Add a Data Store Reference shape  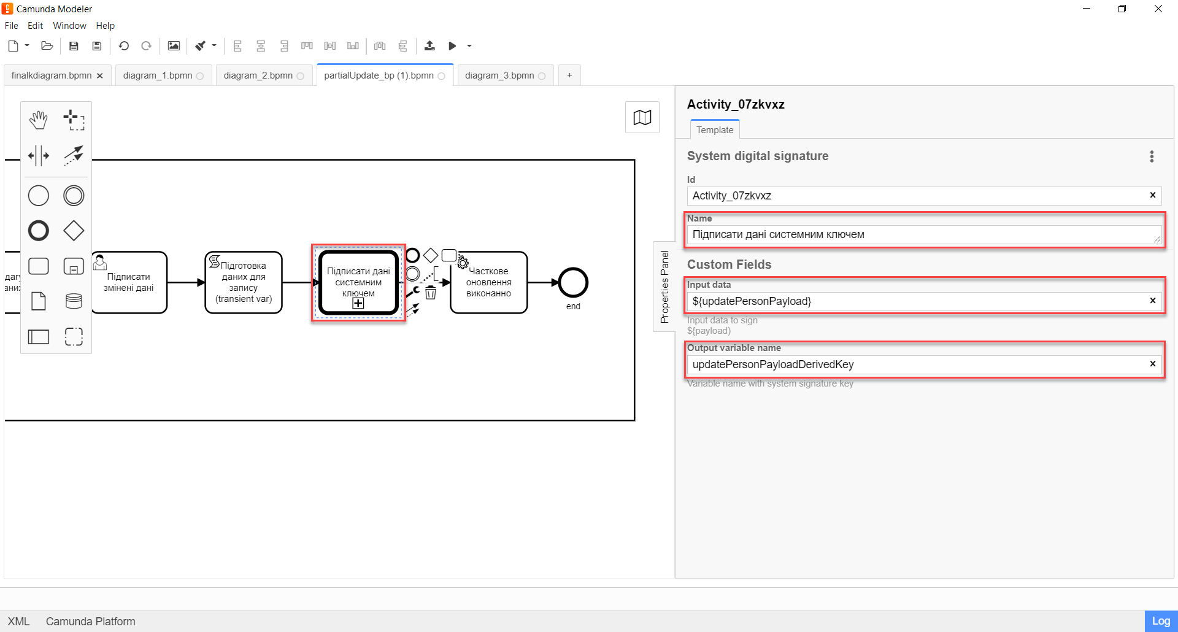point(74,301)
